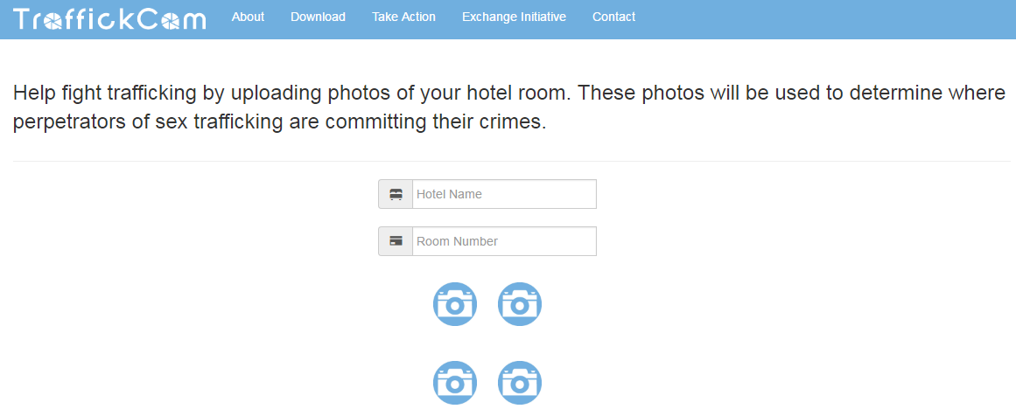This screenshot has width=1016, height=416.
Task: Click the top-right camera upload icon
Action: [520, 304]
